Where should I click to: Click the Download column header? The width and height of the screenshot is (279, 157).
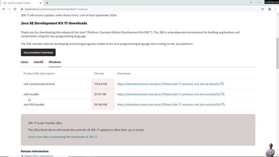click(124, 73)
